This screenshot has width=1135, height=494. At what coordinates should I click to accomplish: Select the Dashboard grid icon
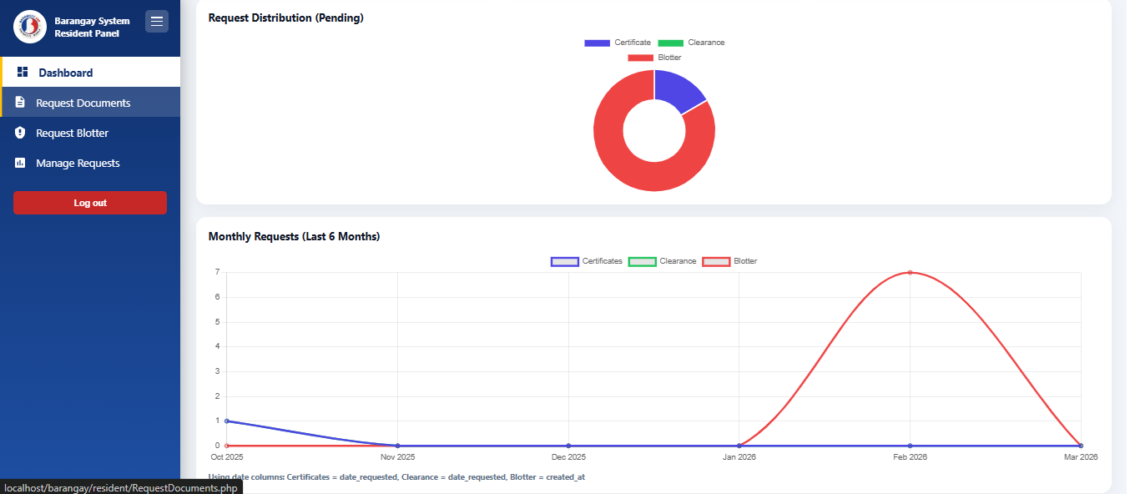tap(20, 73)
